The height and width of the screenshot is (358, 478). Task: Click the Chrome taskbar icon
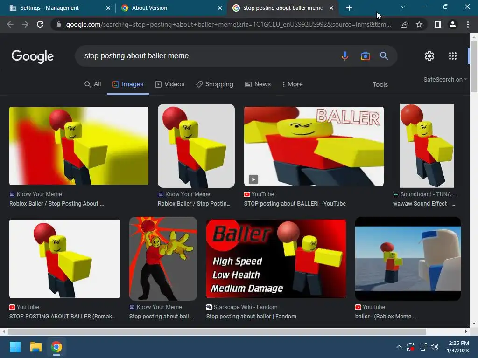click(56, 347)
